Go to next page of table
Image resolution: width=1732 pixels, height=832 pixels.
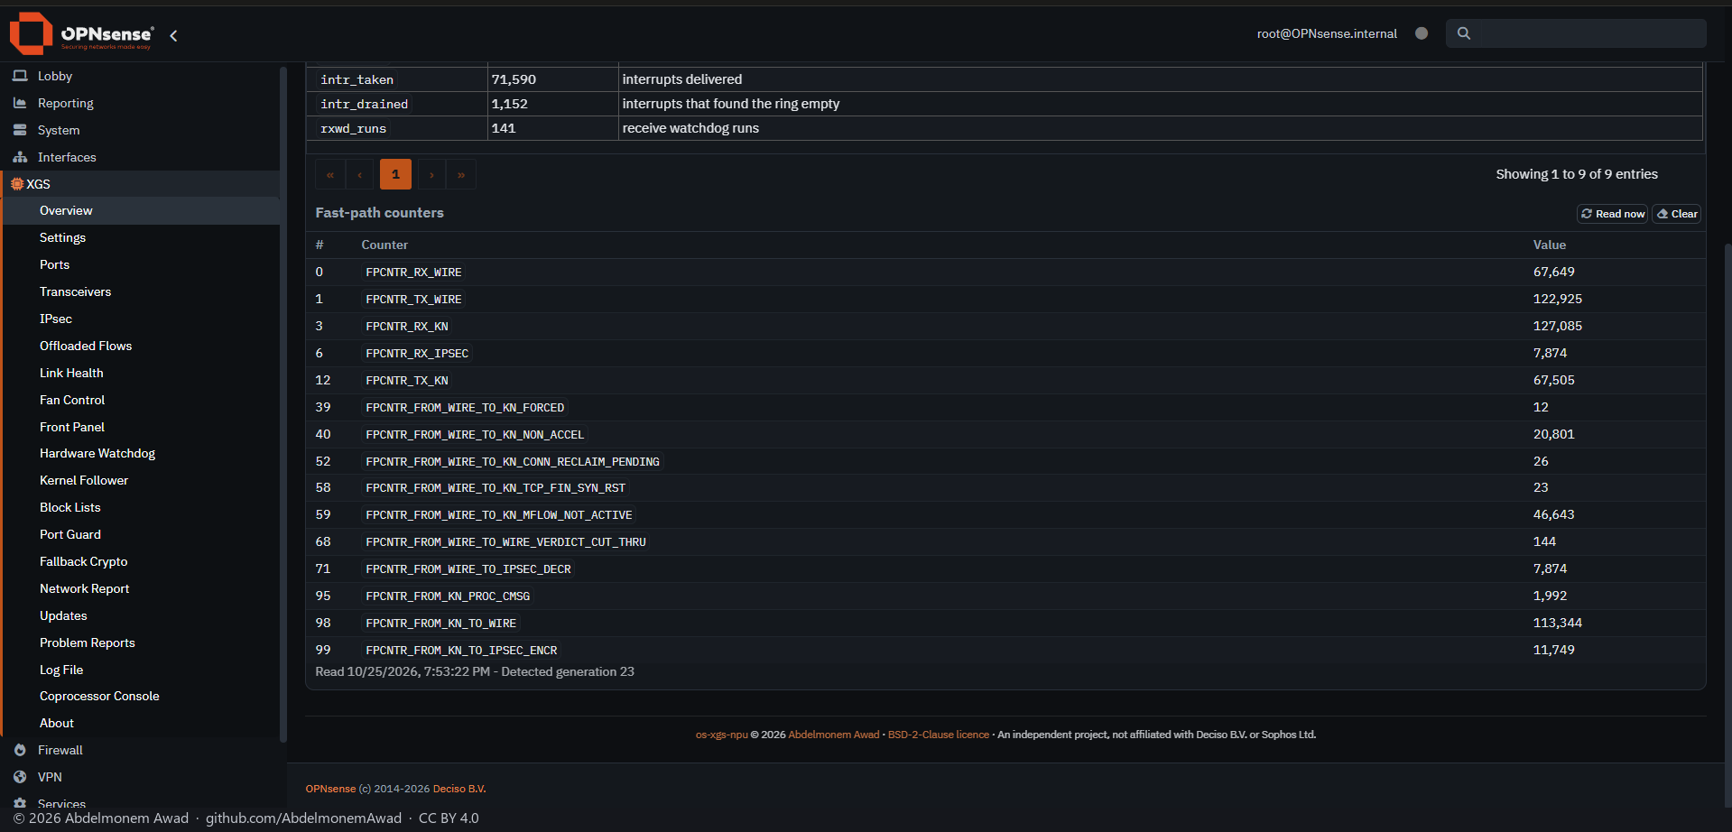[431, 174]
